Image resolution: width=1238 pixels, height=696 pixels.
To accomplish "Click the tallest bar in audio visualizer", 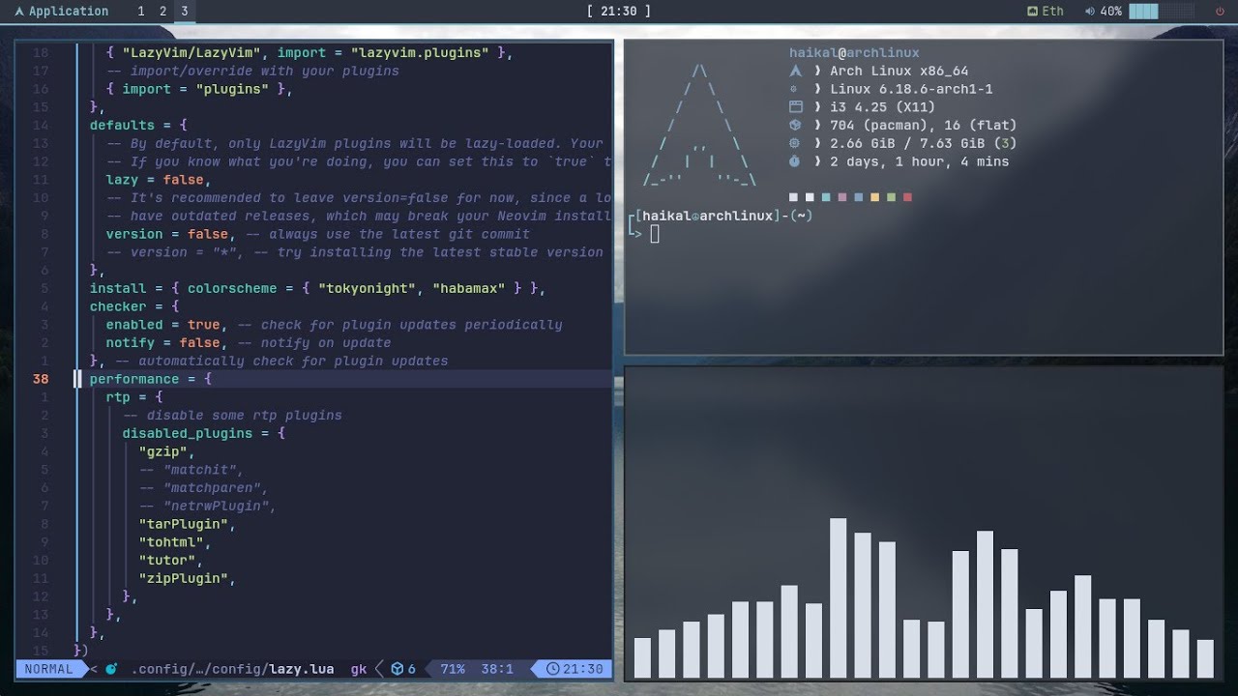I will [839, 598].
